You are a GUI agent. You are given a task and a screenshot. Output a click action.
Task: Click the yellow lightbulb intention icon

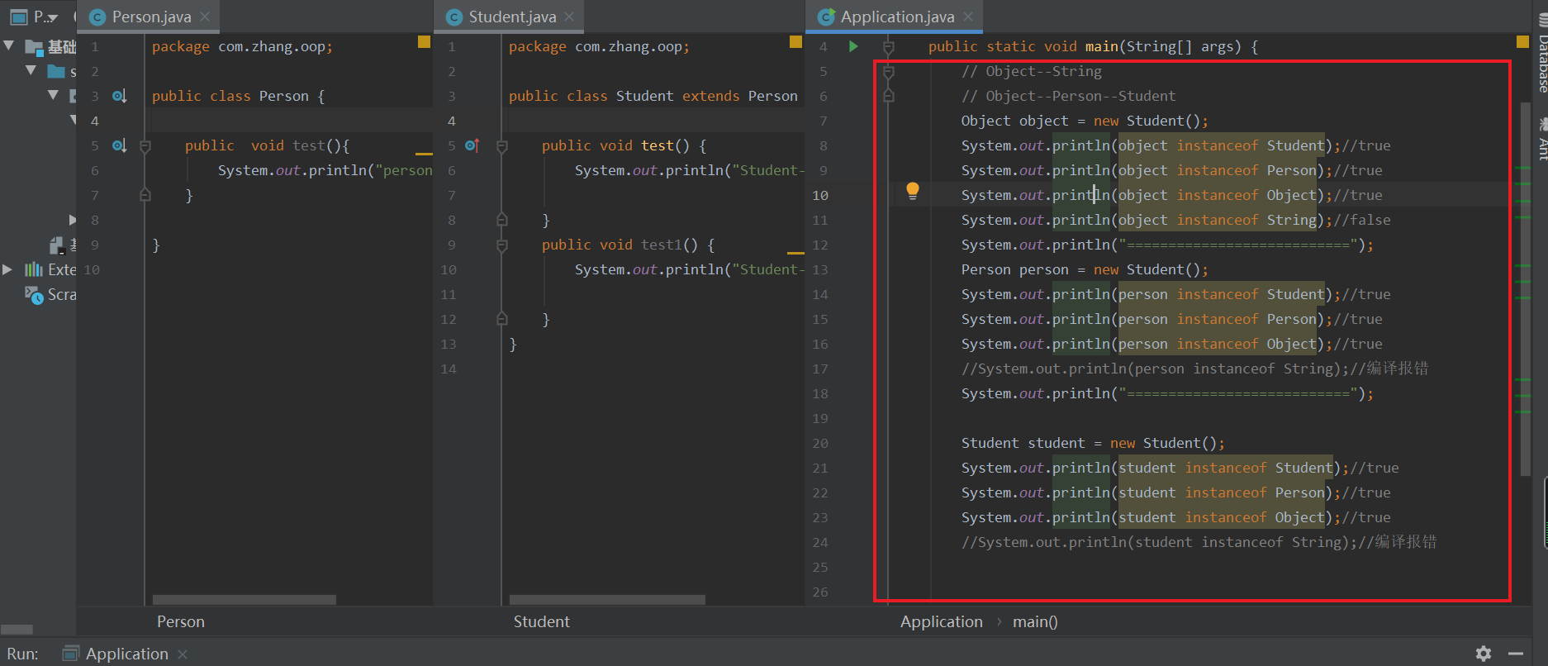[x=912, y=191]
